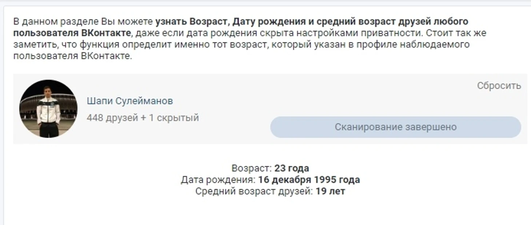This screenshot has width=531, height=225.
Task: Click bold phrase узнать Возраст in description
Action: click(x=192, y=21)
